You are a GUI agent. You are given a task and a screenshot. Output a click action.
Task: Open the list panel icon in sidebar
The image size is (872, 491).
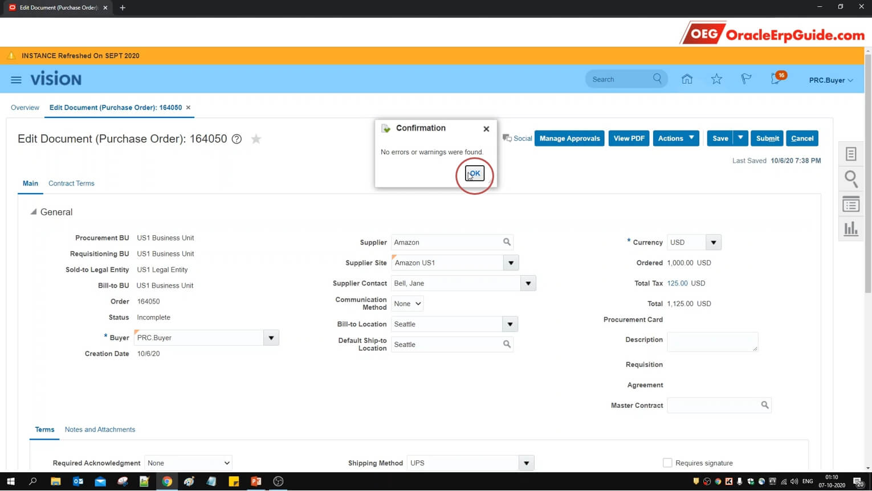click(851, 204)
